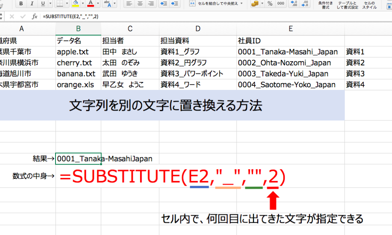Increase the indent
The image size is (392, 235).
tap(175, 3)
